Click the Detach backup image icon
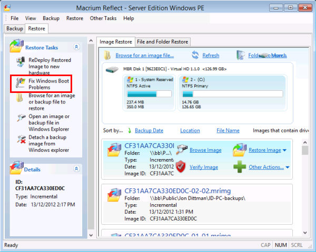Viewport: 316px width, 252px height. [22, 140]
